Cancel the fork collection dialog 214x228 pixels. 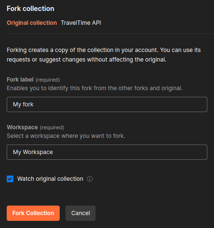point(80,213)
